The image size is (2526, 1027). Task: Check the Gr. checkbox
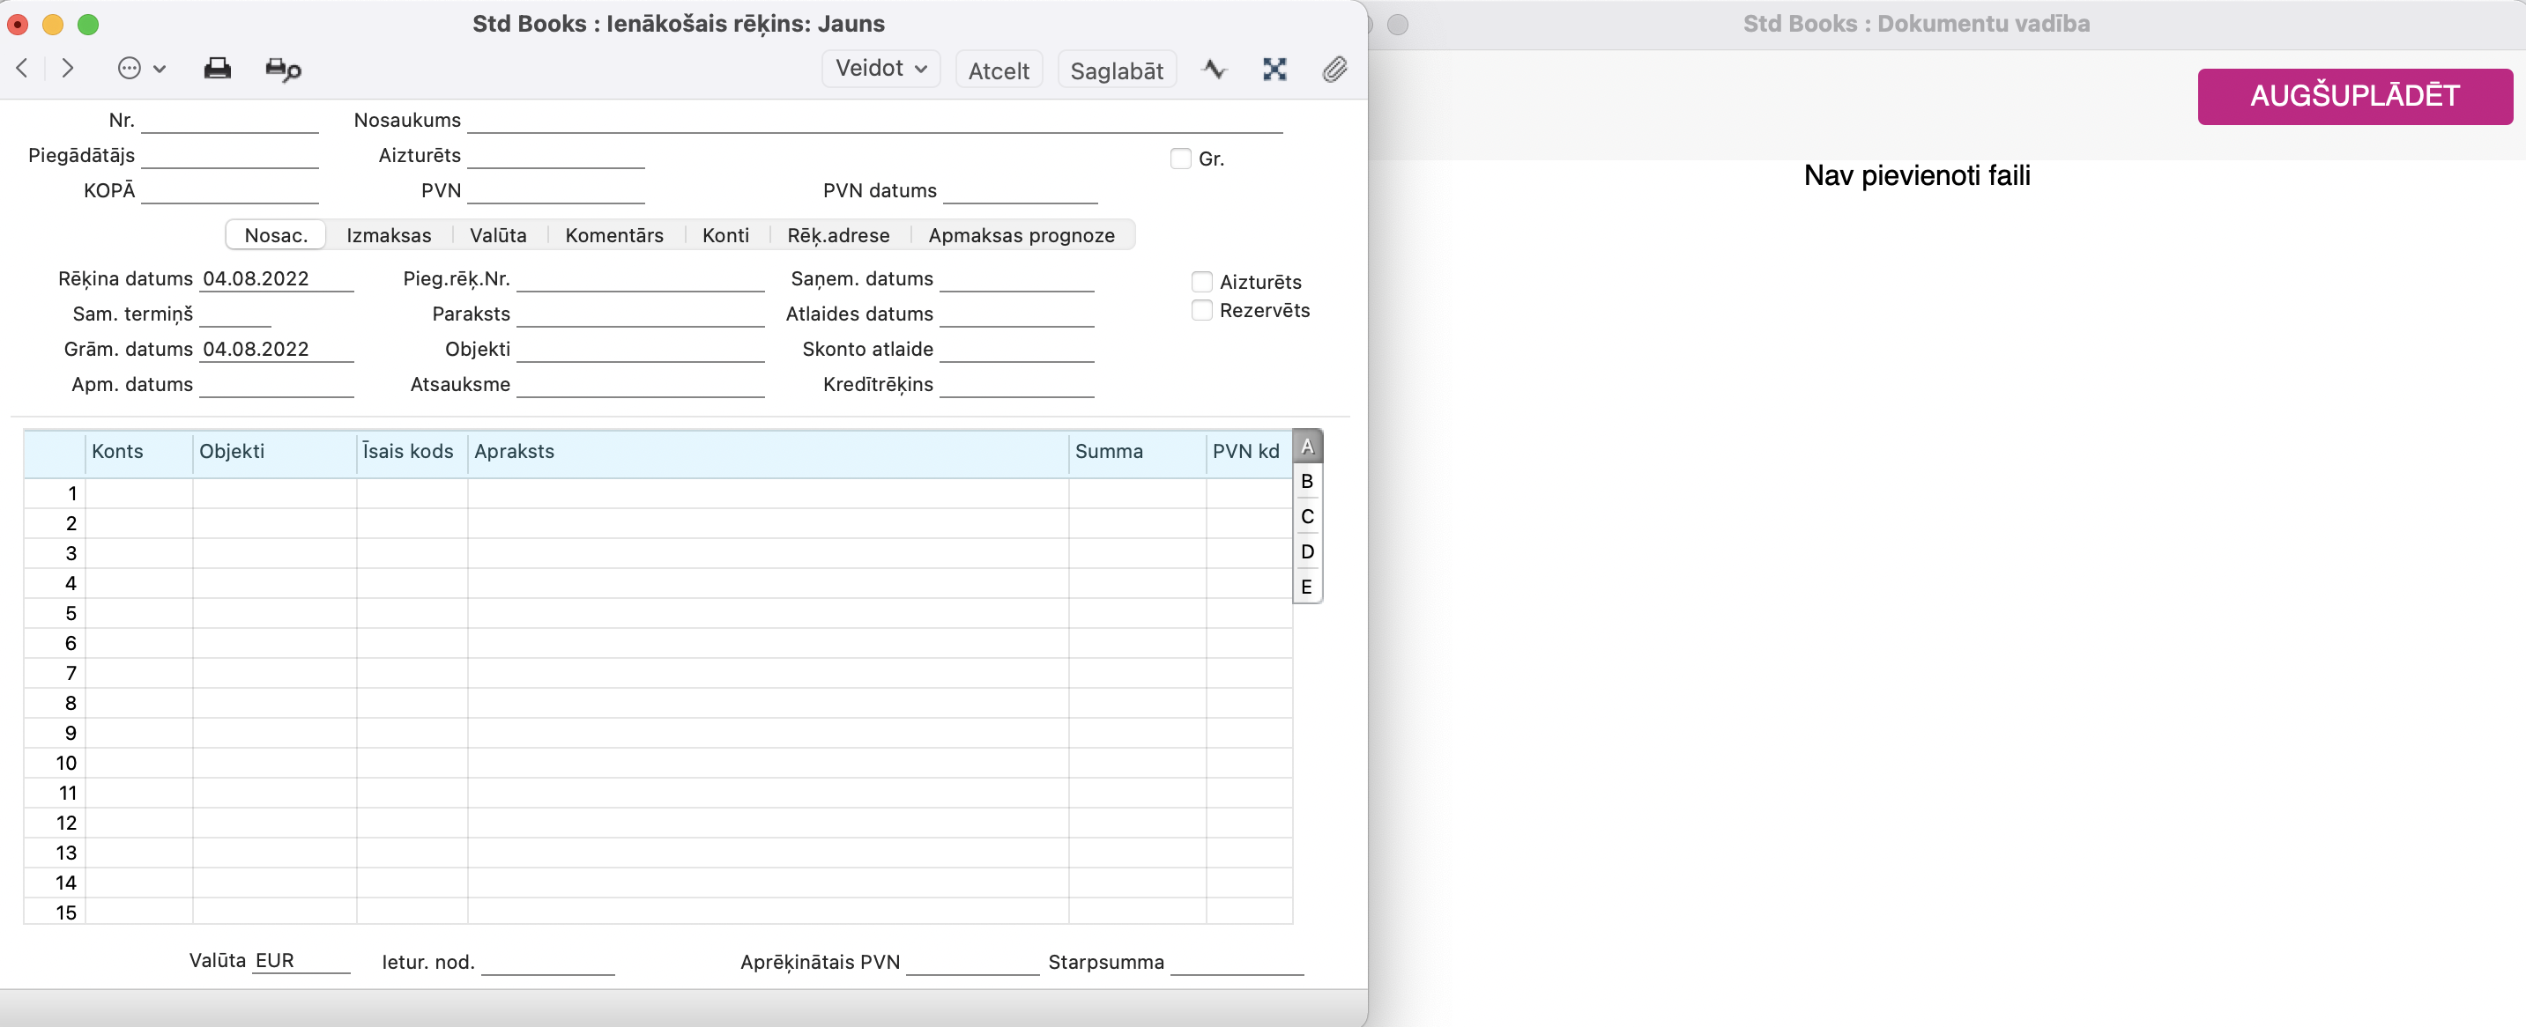1181,159
